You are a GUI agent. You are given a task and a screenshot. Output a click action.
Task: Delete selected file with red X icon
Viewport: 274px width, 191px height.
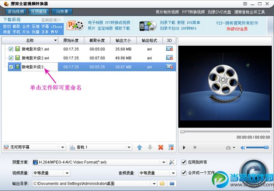(161, 148)
